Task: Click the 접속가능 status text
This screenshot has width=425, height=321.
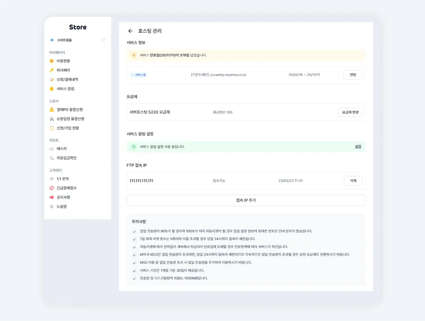Action: point(219,181)
